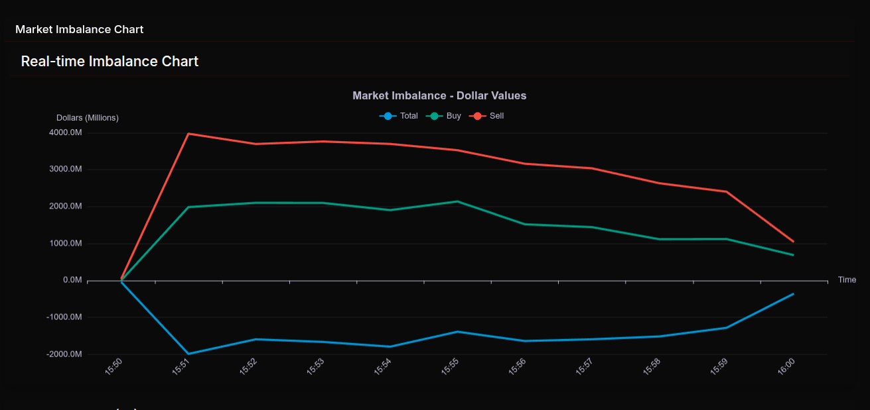Click the Real-time Imbalance Chart heading
The width and height of the screenshot is (870, 410).
(x=109, y=62)
